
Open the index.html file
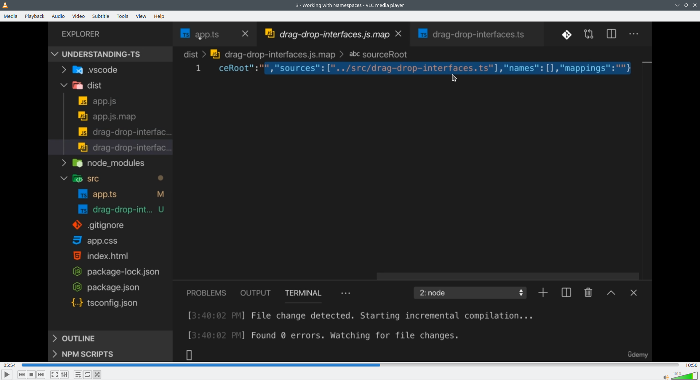(x=110, y=256)
